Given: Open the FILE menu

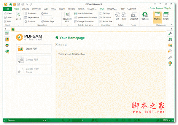Looking at the screenshot, I should [7, 9].
